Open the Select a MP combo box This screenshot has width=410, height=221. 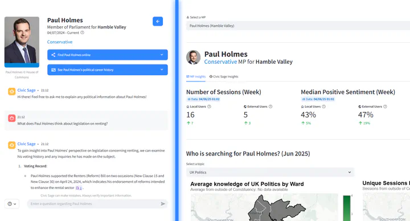(x=298, y=26)
